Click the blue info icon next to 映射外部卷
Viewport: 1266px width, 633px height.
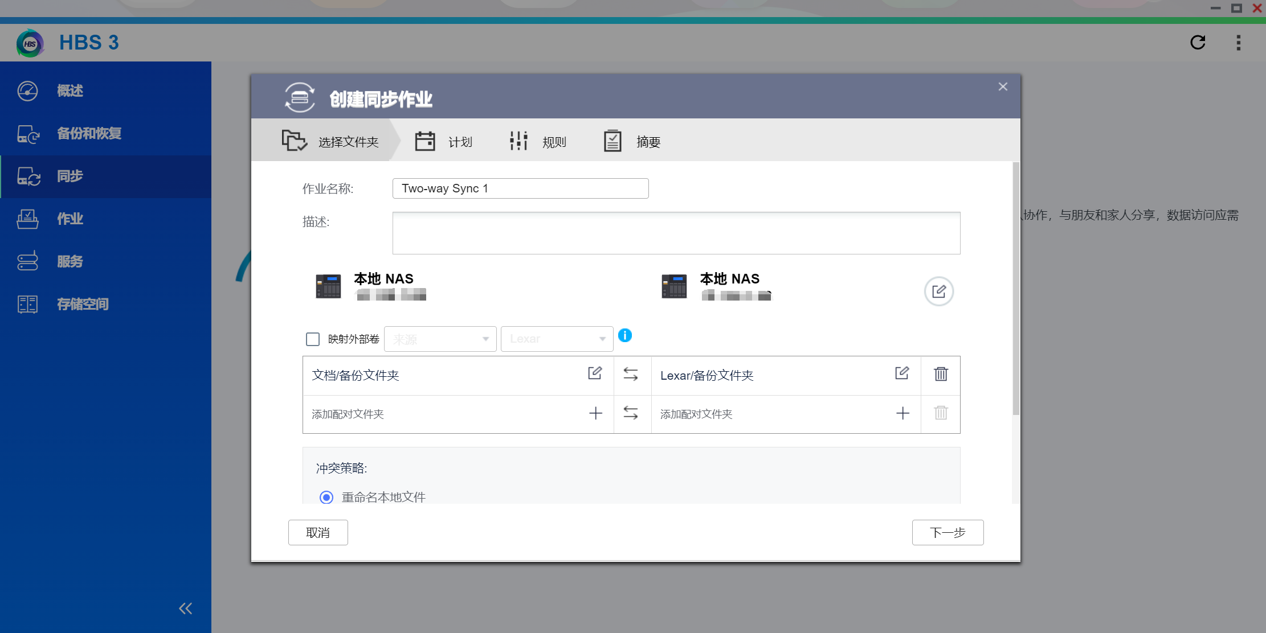click(x=625, y=335)
